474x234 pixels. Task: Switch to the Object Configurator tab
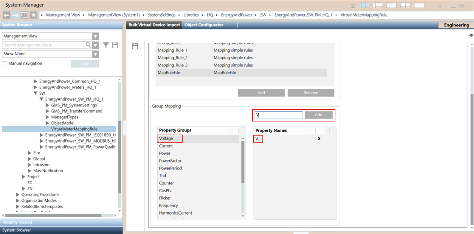click(204, 25)
